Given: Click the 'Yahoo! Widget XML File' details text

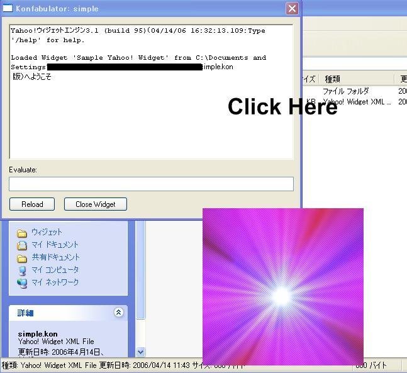Looking at the screenshot, I should [x=56, y=342].
